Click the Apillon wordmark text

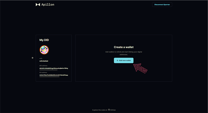point(48,5)
